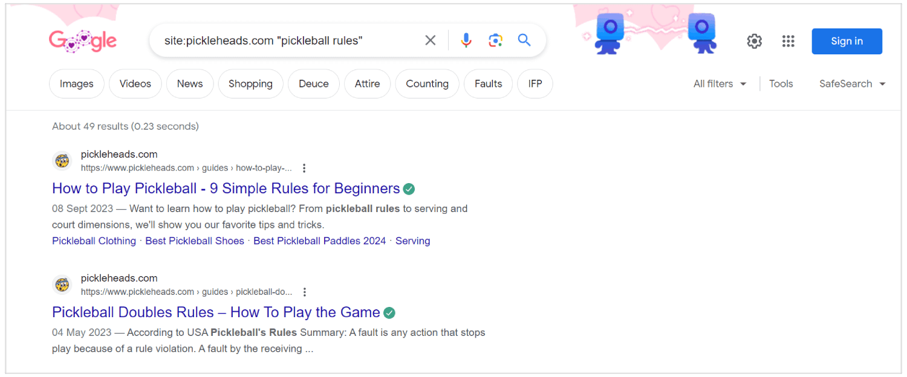The image size is (907, 377).
Task: Click inside the search query field
Action: pyautogui.click(x=272, y=40)
